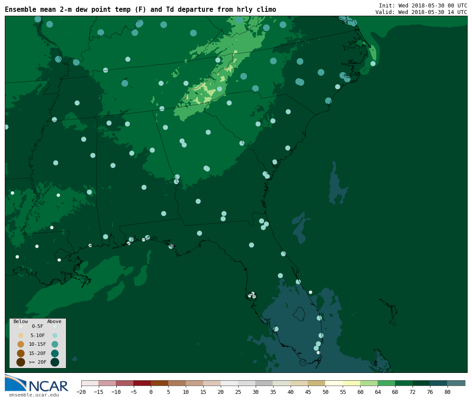This screenshot has height=400, width=472.
Task: Pick the darkest green swatch between 72 and 76
Action: click(421, 383)
